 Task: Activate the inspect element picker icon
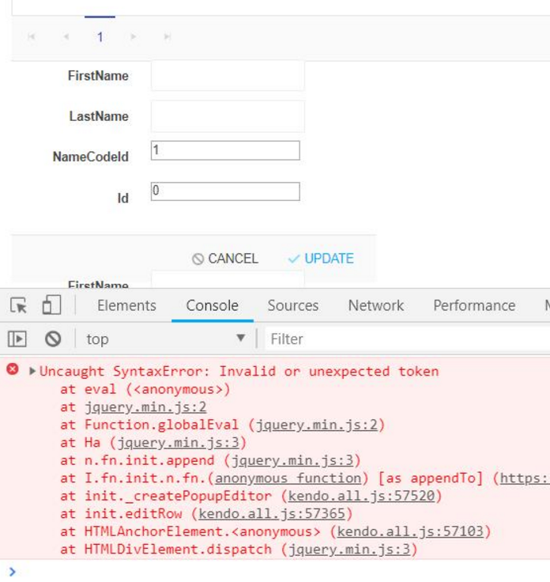click(x=18, y=305)
